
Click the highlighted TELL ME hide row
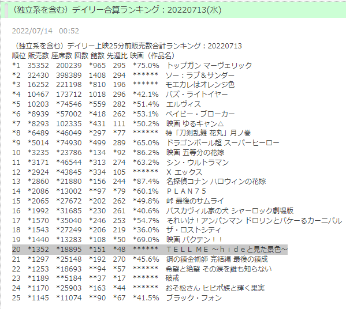(150, 250)
